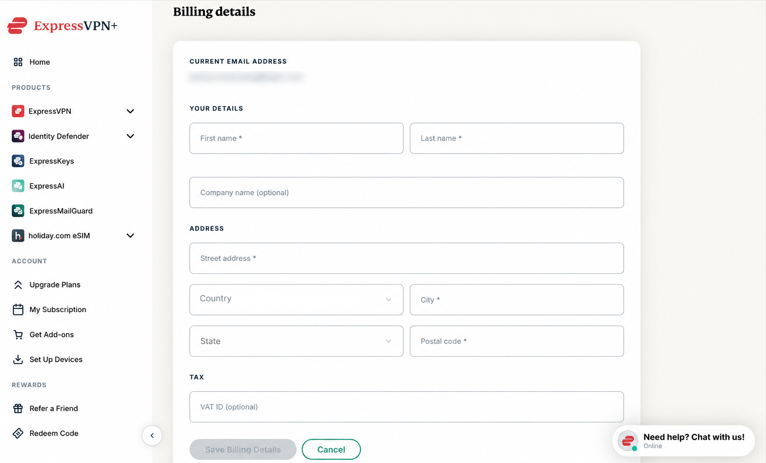Open Get Add-ons page
Image resolution: width=766 pixels, height=463 pixels.
point(51,334)
